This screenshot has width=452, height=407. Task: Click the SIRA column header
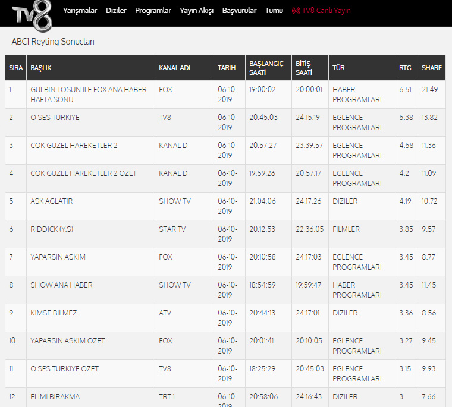tap(15, 68)
